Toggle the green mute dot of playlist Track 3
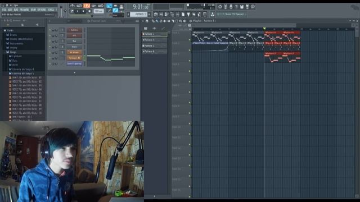 [190, 61]
